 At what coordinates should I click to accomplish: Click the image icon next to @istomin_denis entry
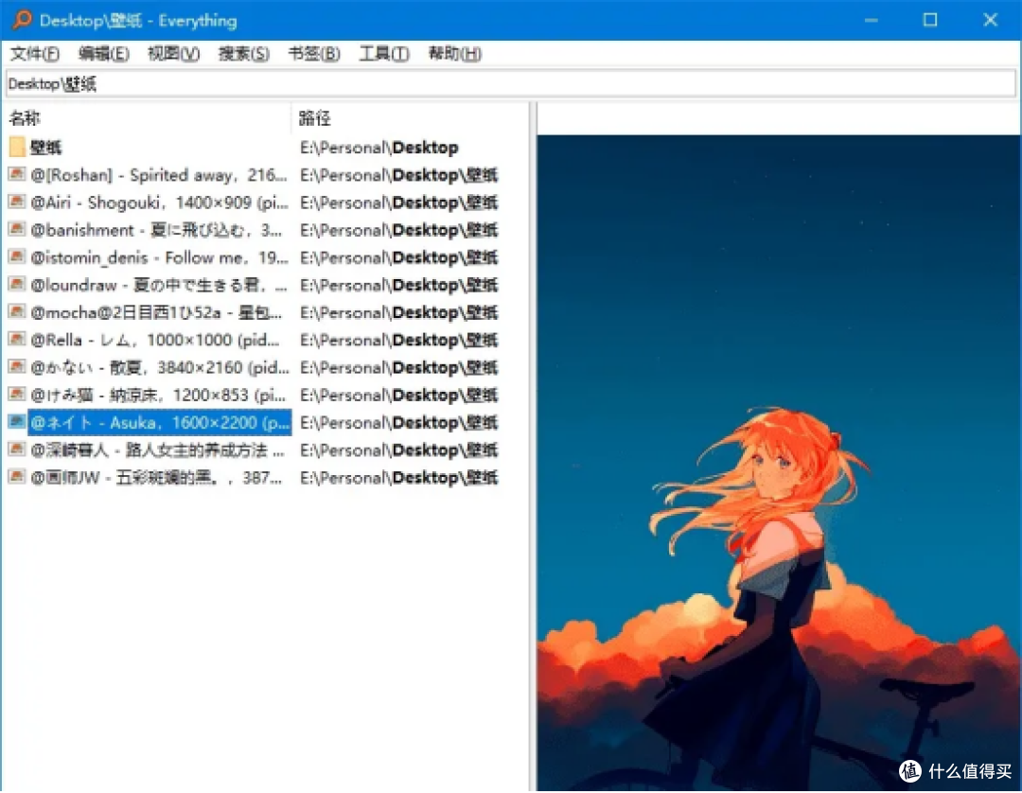(16, 256)
